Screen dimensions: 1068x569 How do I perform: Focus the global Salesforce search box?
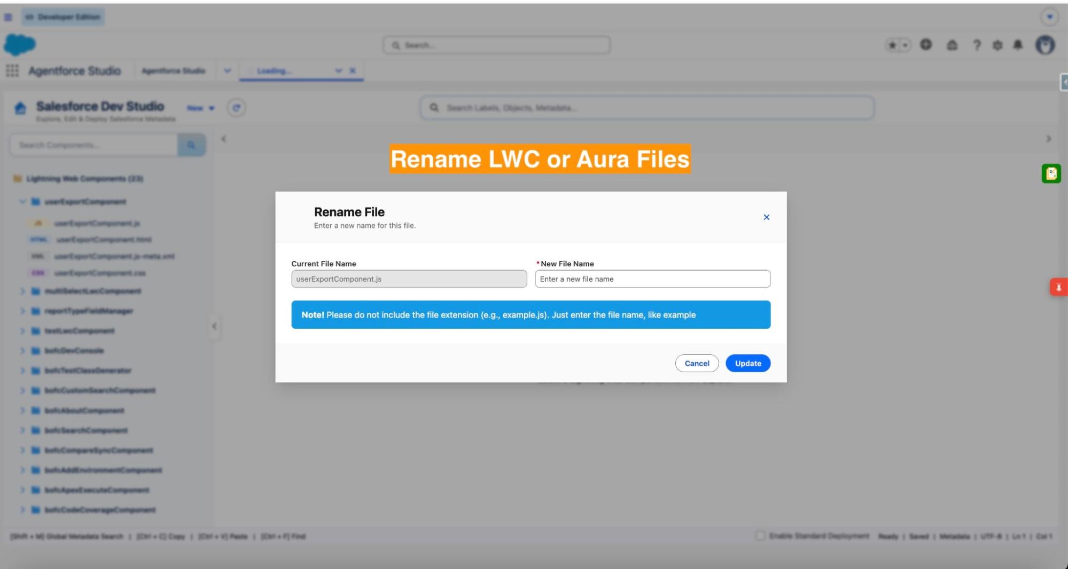point(496,45)
